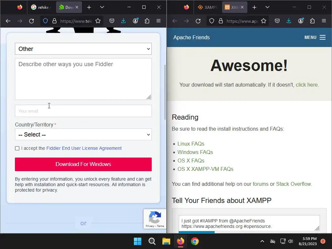Image resolution: width=332 pixels, height=249 pixels.
Task: Open OS X XAMPP-VM FAQs link
Action: [x=205, y=169]
